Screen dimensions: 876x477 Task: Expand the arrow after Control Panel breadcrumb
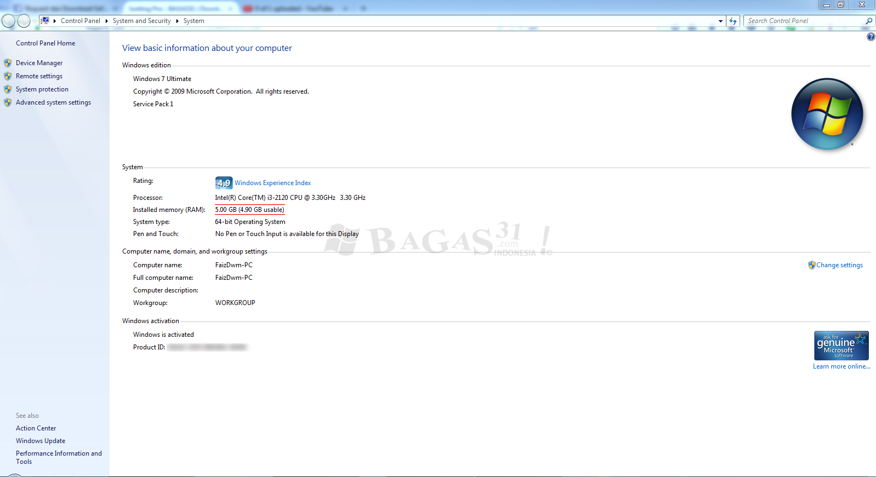107,21
